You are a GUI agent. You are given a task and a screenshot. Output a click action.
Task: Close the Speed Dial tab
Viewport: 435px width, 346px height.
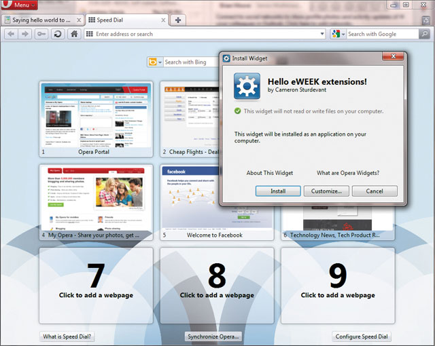163,20
